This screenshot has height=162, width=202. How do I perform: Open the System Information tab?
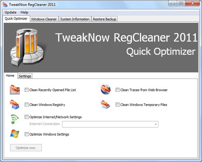pos(75,19)
